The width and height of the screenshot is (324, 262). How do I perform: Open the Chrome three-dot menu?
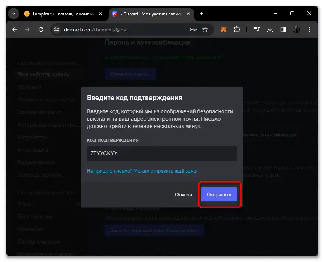(310, 30)
